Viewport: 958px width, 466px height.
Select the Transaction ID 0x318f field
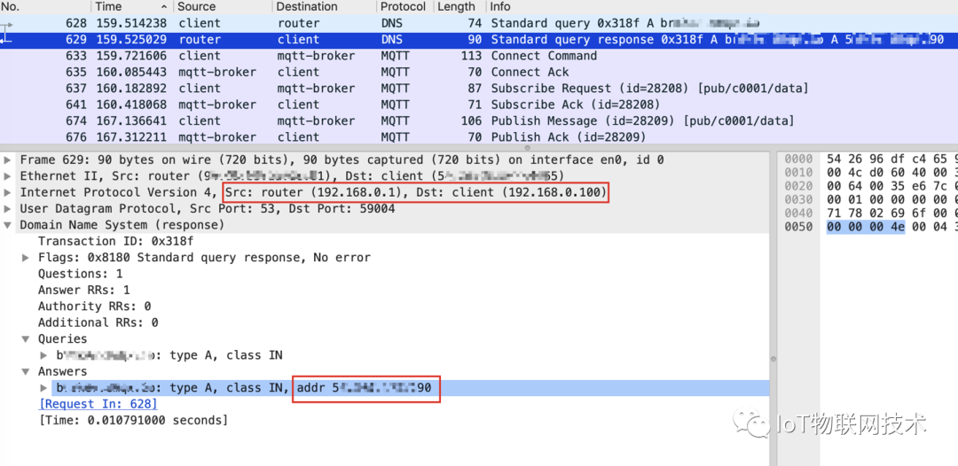(x=115, y=242)
